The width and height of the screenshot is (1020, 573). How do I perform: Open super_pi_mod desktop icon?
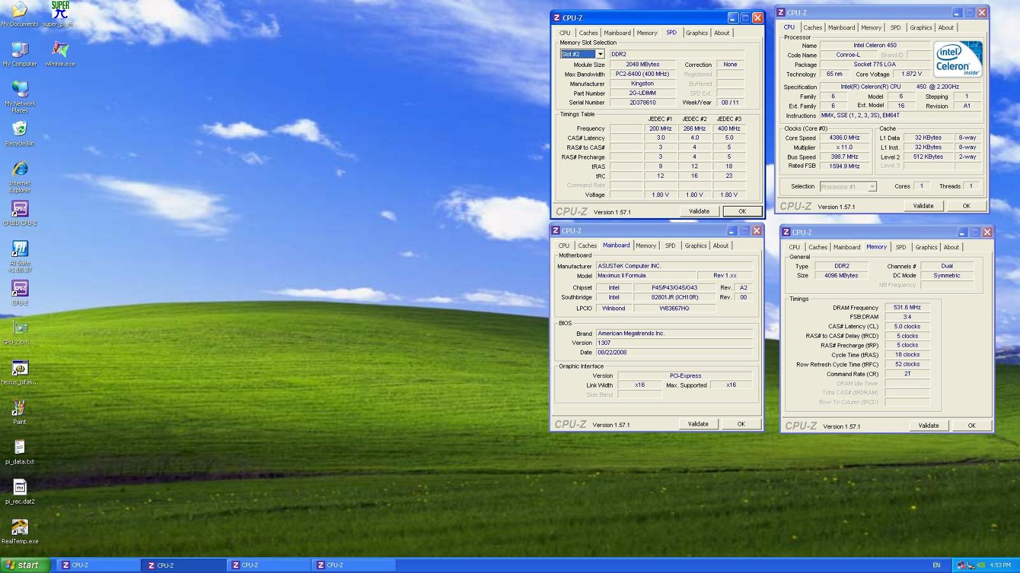tap(61, 14)
